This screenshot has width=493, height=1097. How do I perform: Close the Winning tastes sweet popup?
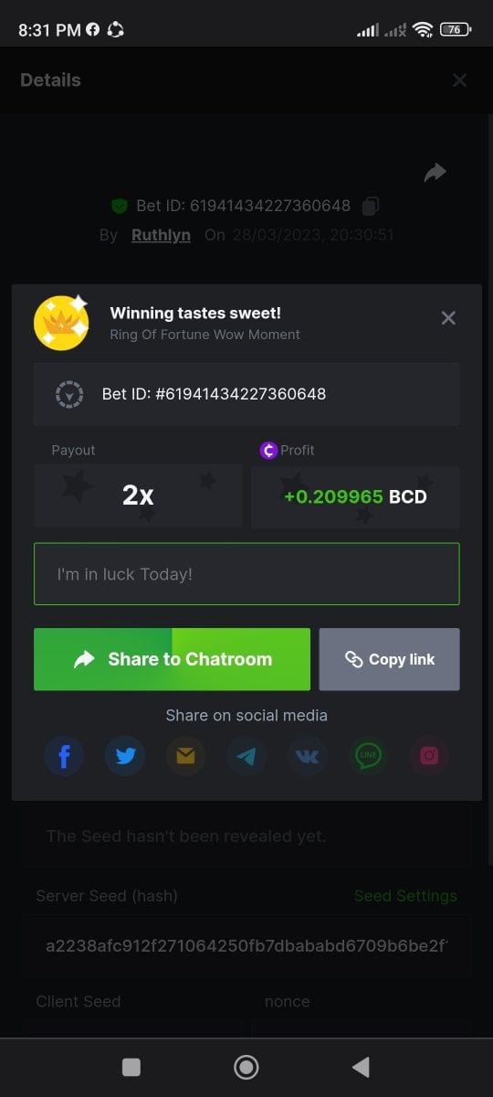448,318
